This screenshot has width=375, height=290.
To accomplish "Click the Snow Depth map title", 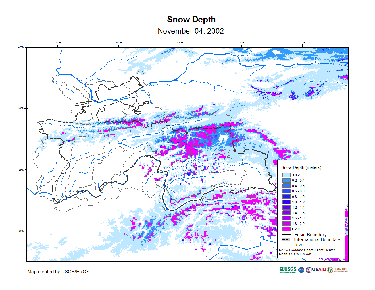I will pos(191,20).
